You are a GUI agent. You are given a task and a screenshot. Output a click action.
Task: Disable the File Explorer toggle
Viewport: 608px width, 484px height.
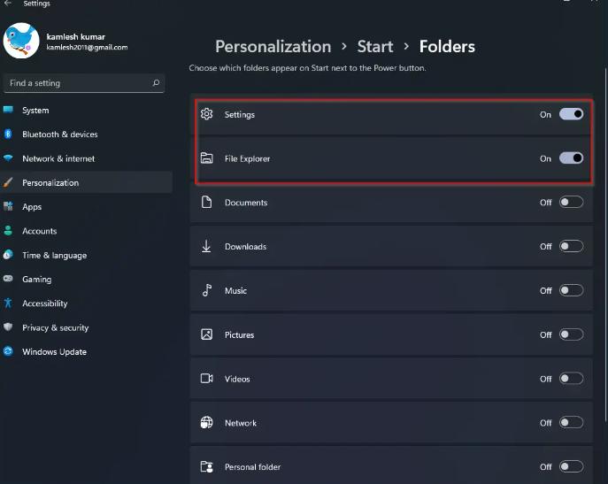[x=571, y=158]
